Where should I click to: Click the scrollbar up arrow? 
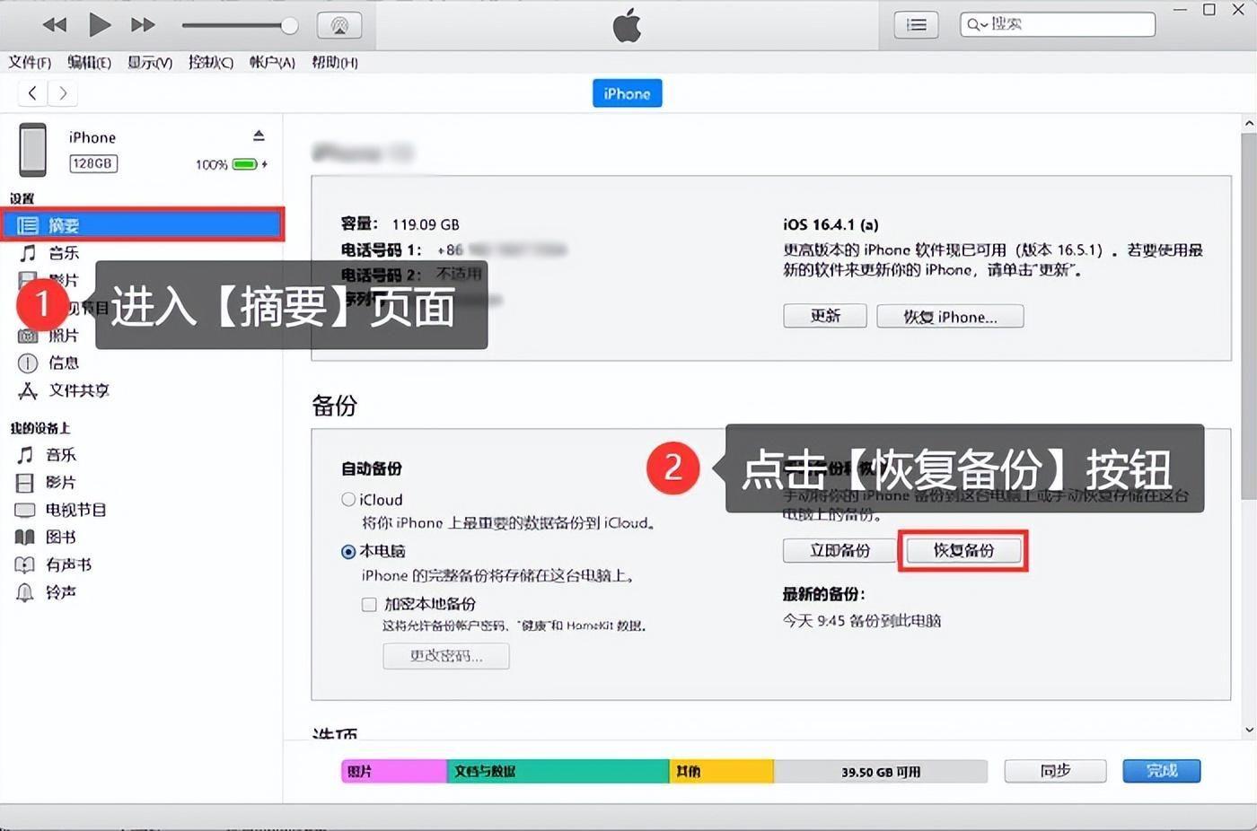coord(1249,123)
